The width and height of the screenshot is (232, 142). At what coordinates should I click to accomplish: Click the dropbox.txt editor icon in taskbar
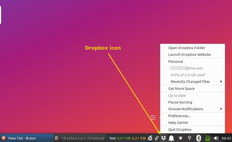point(57,138)
